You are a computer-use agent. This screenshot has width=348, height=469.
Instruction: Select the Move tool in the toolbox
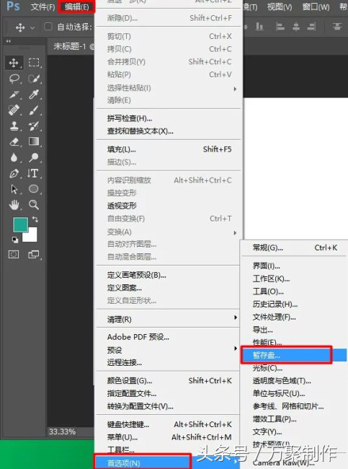point(14,63)
